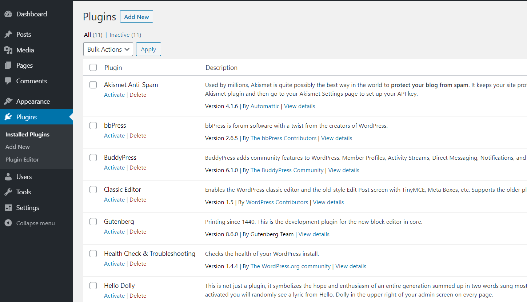This screenshot has width=527, height=302.
Task: Open the Dashboard from the sidebar
Action: 8,14
